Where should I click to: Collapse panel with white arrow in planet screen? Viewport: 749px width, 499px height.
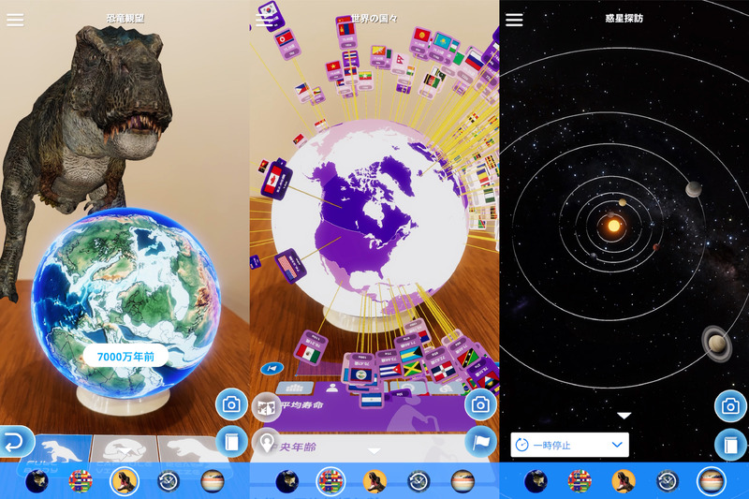(x=624, y=415)
